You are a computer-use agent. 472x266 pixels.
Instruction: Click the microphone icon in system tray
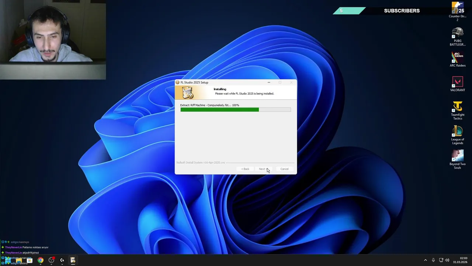pos(433,260)
